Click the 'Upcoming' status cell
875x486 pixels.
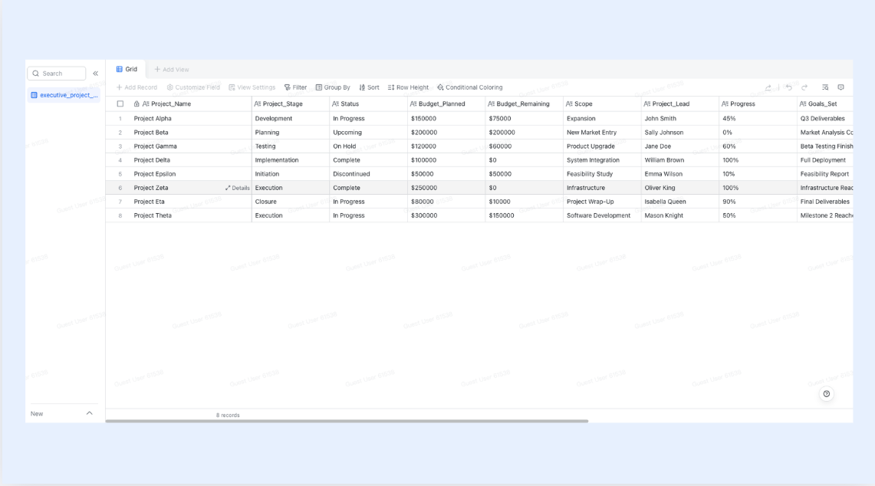(368, 133)
